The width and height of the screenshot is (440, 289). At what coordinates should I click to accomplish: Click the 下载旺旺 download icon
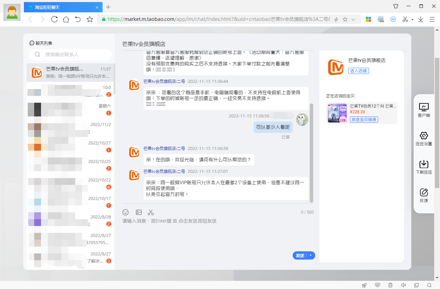424,167
